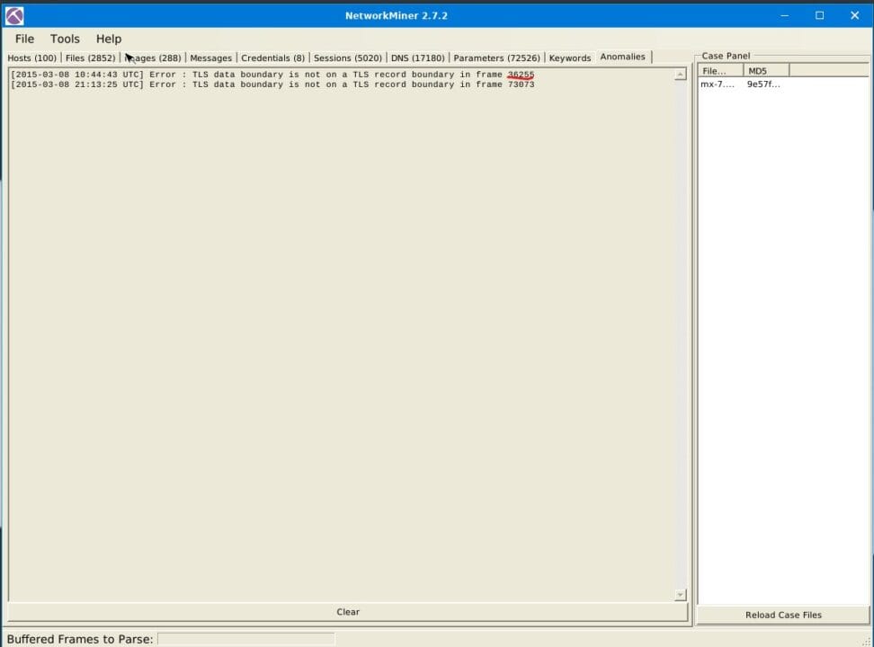Image resolution: width=874 pixels, height=647 pixels.
Task: Open the File menu
Action: coord(24,39)
